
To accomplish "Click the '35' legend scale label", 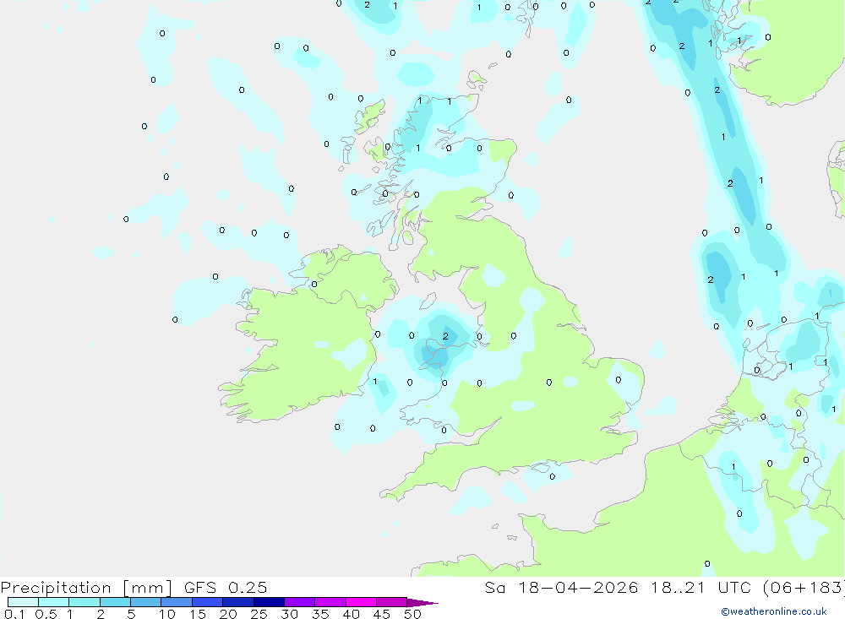I will [320, 614].
